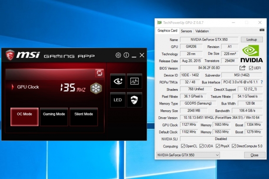Click the GPU-Z title bar app icon
The image size is (269, 179).
pyautogui.click(x=159, y=22)
